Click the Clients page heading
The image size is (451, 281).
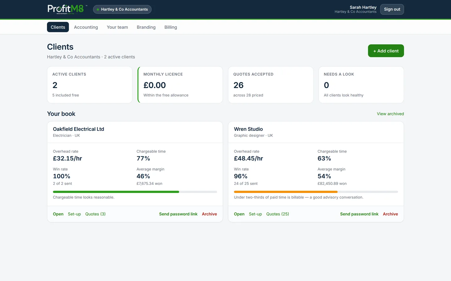pos(60,47)
